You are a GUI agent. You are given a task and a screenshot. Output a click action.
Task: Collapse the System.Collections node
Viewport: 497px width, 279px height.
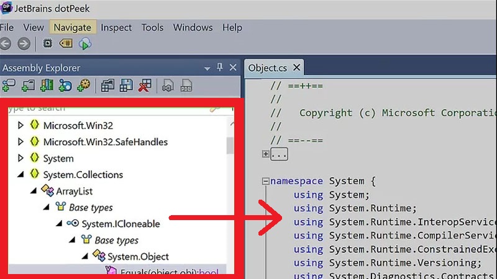(x=21, y=174)
